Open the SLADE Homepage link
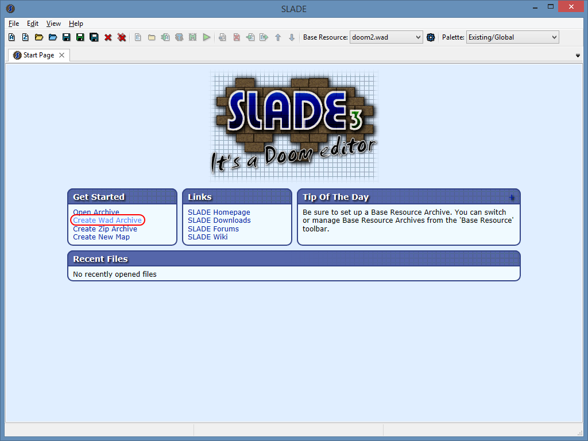Screen dimensions: 588x441 219,212
